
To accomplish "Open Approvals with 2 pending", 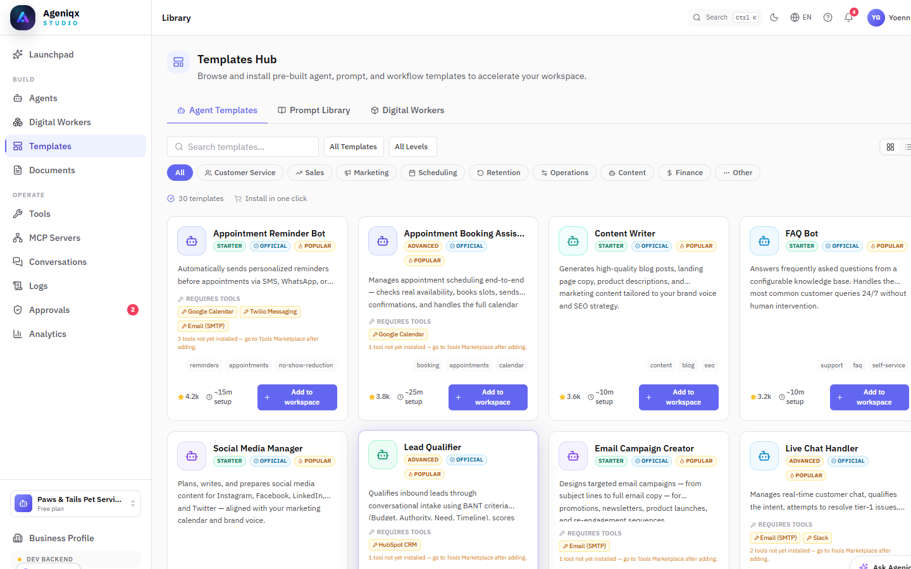I will [76, 310].
